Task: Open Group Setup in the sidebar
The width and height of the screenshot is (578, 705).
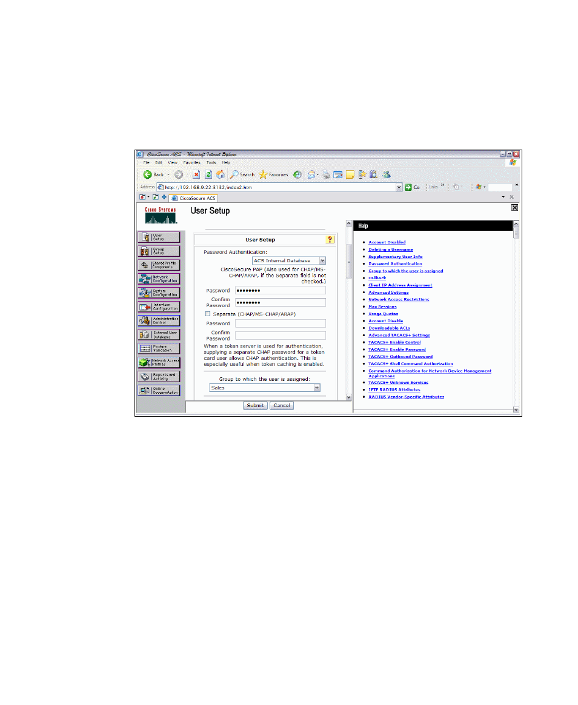Action: (x=159, y=251)
